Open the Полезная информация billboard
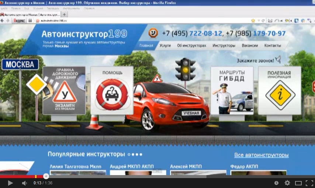 click(280, 91)
